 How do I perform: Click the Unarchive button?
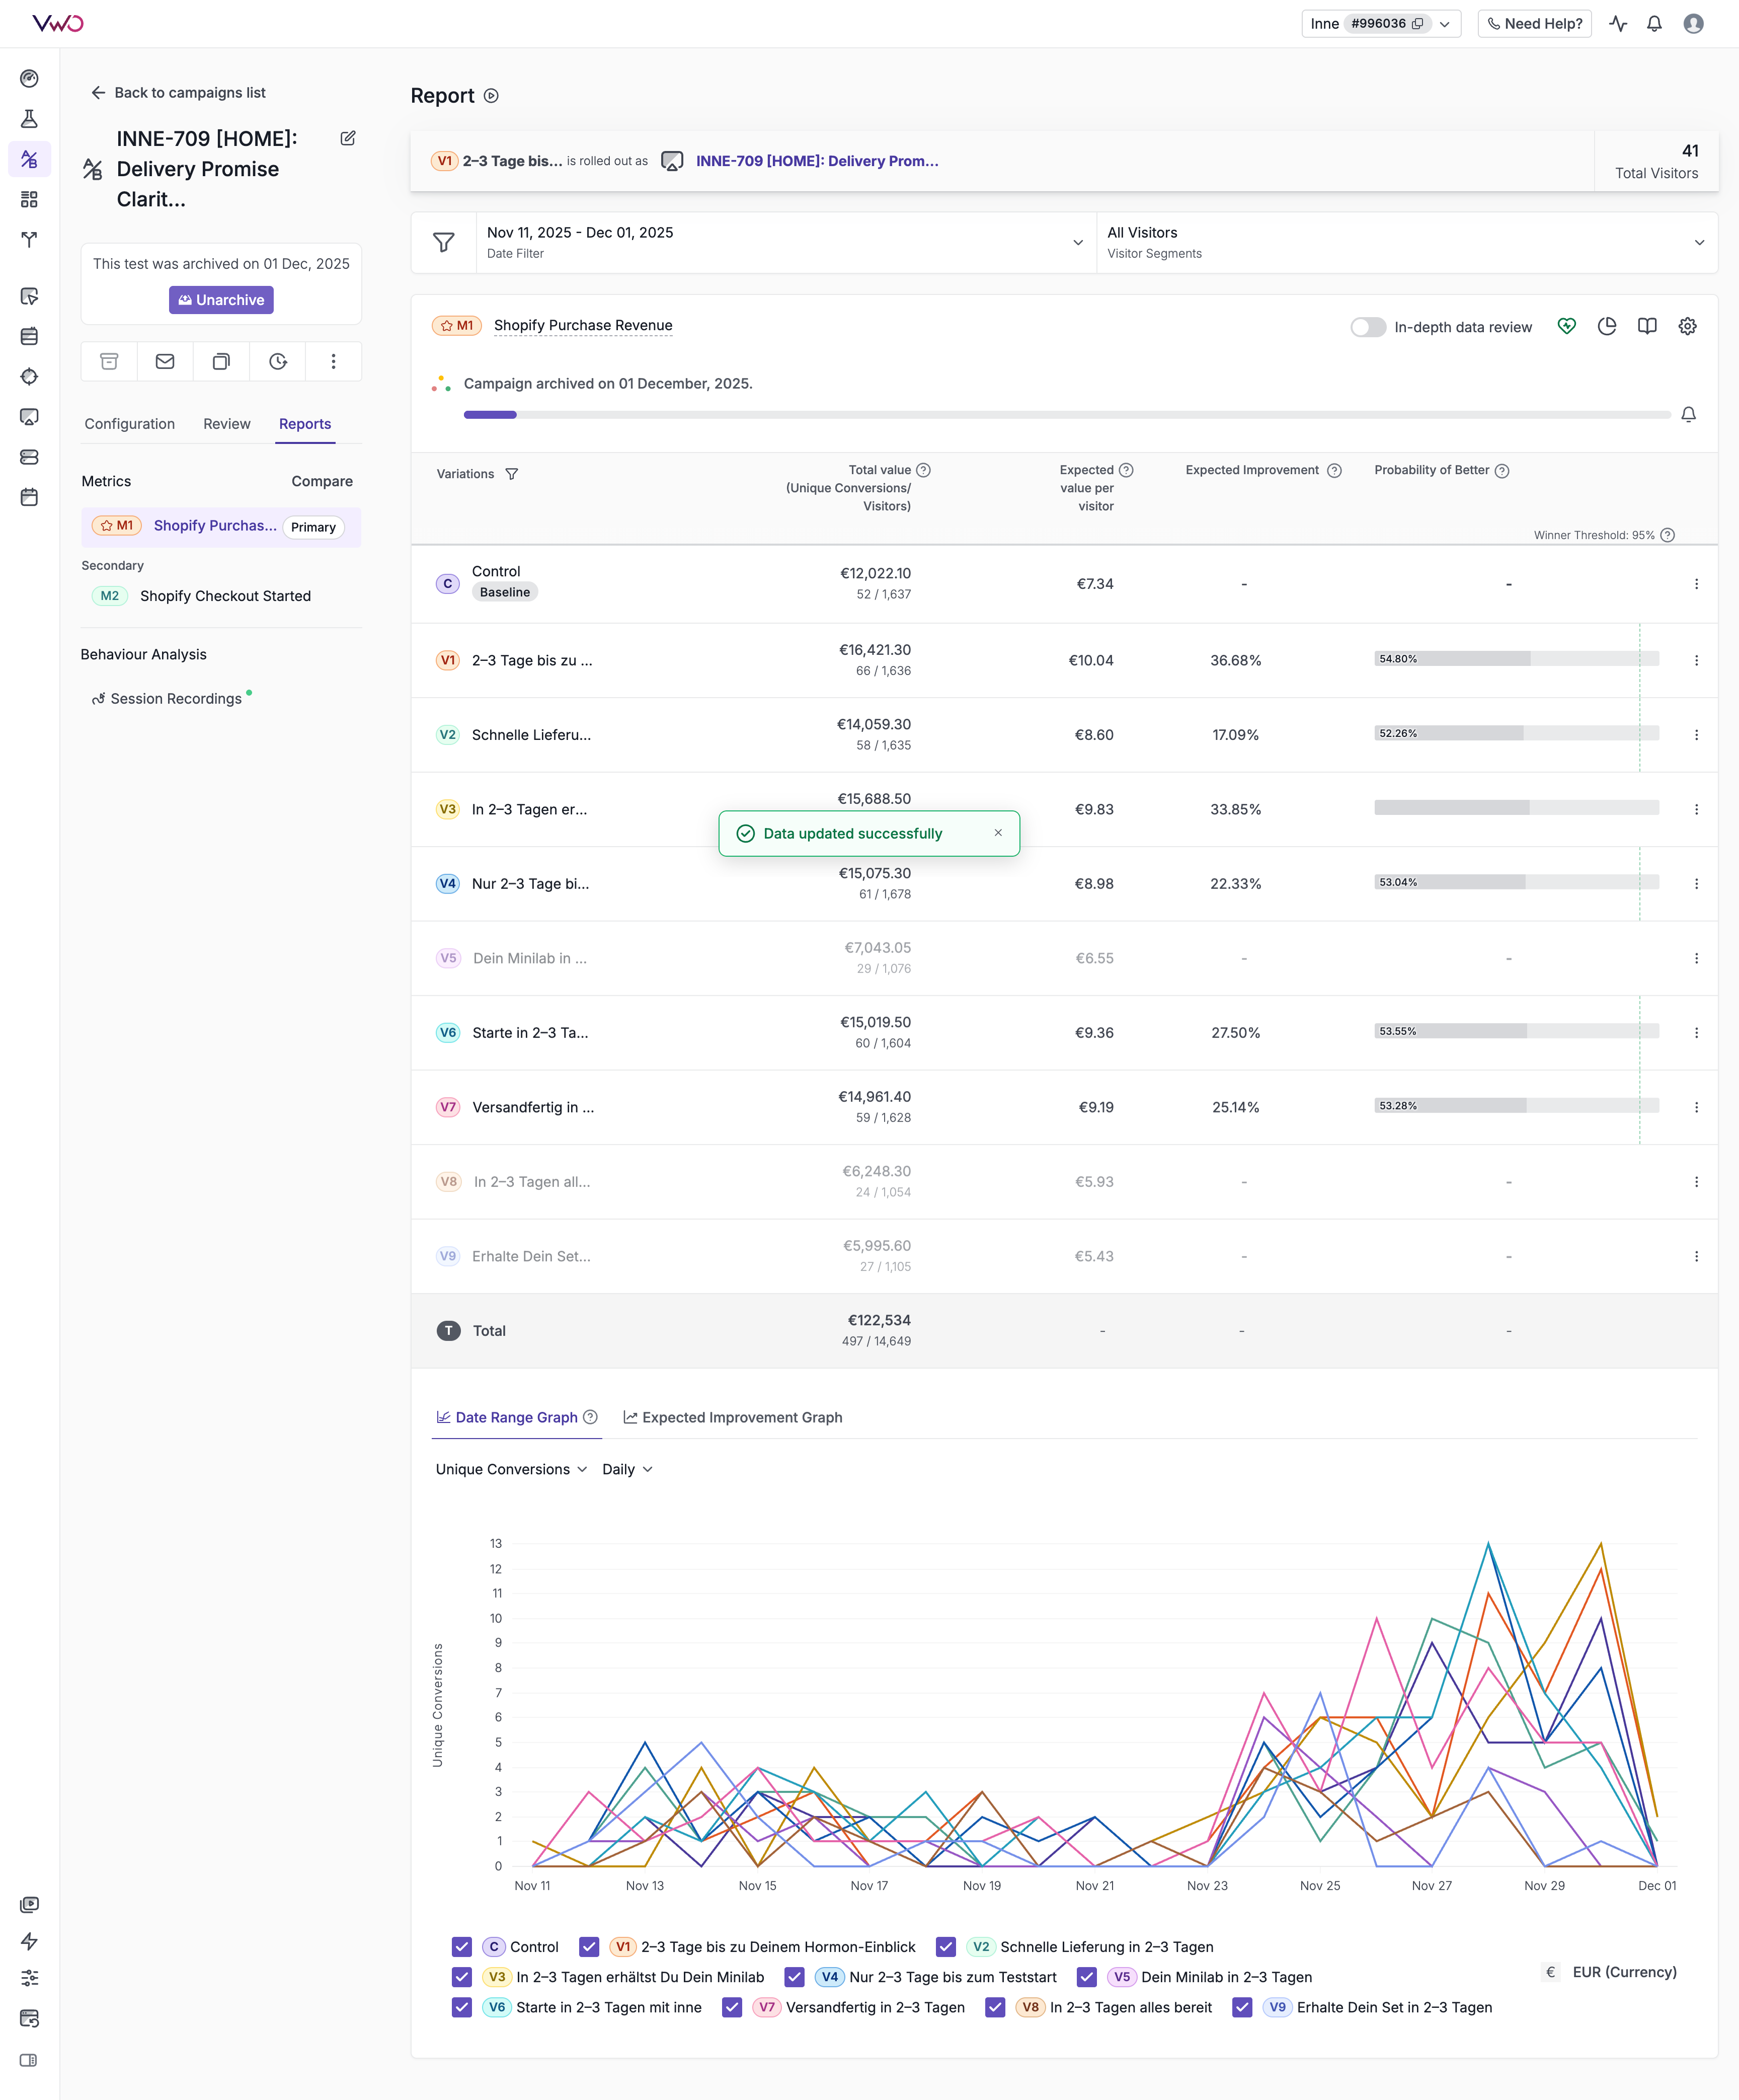(221, 300)
